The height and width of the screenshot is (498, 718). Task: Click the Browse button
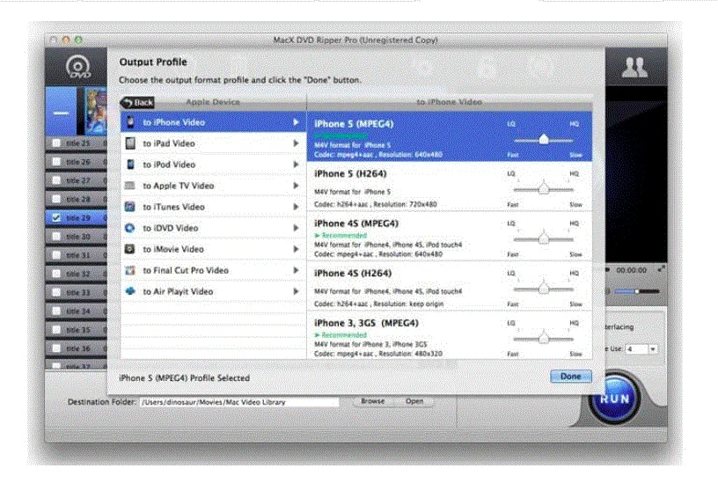tap(372, 401)
